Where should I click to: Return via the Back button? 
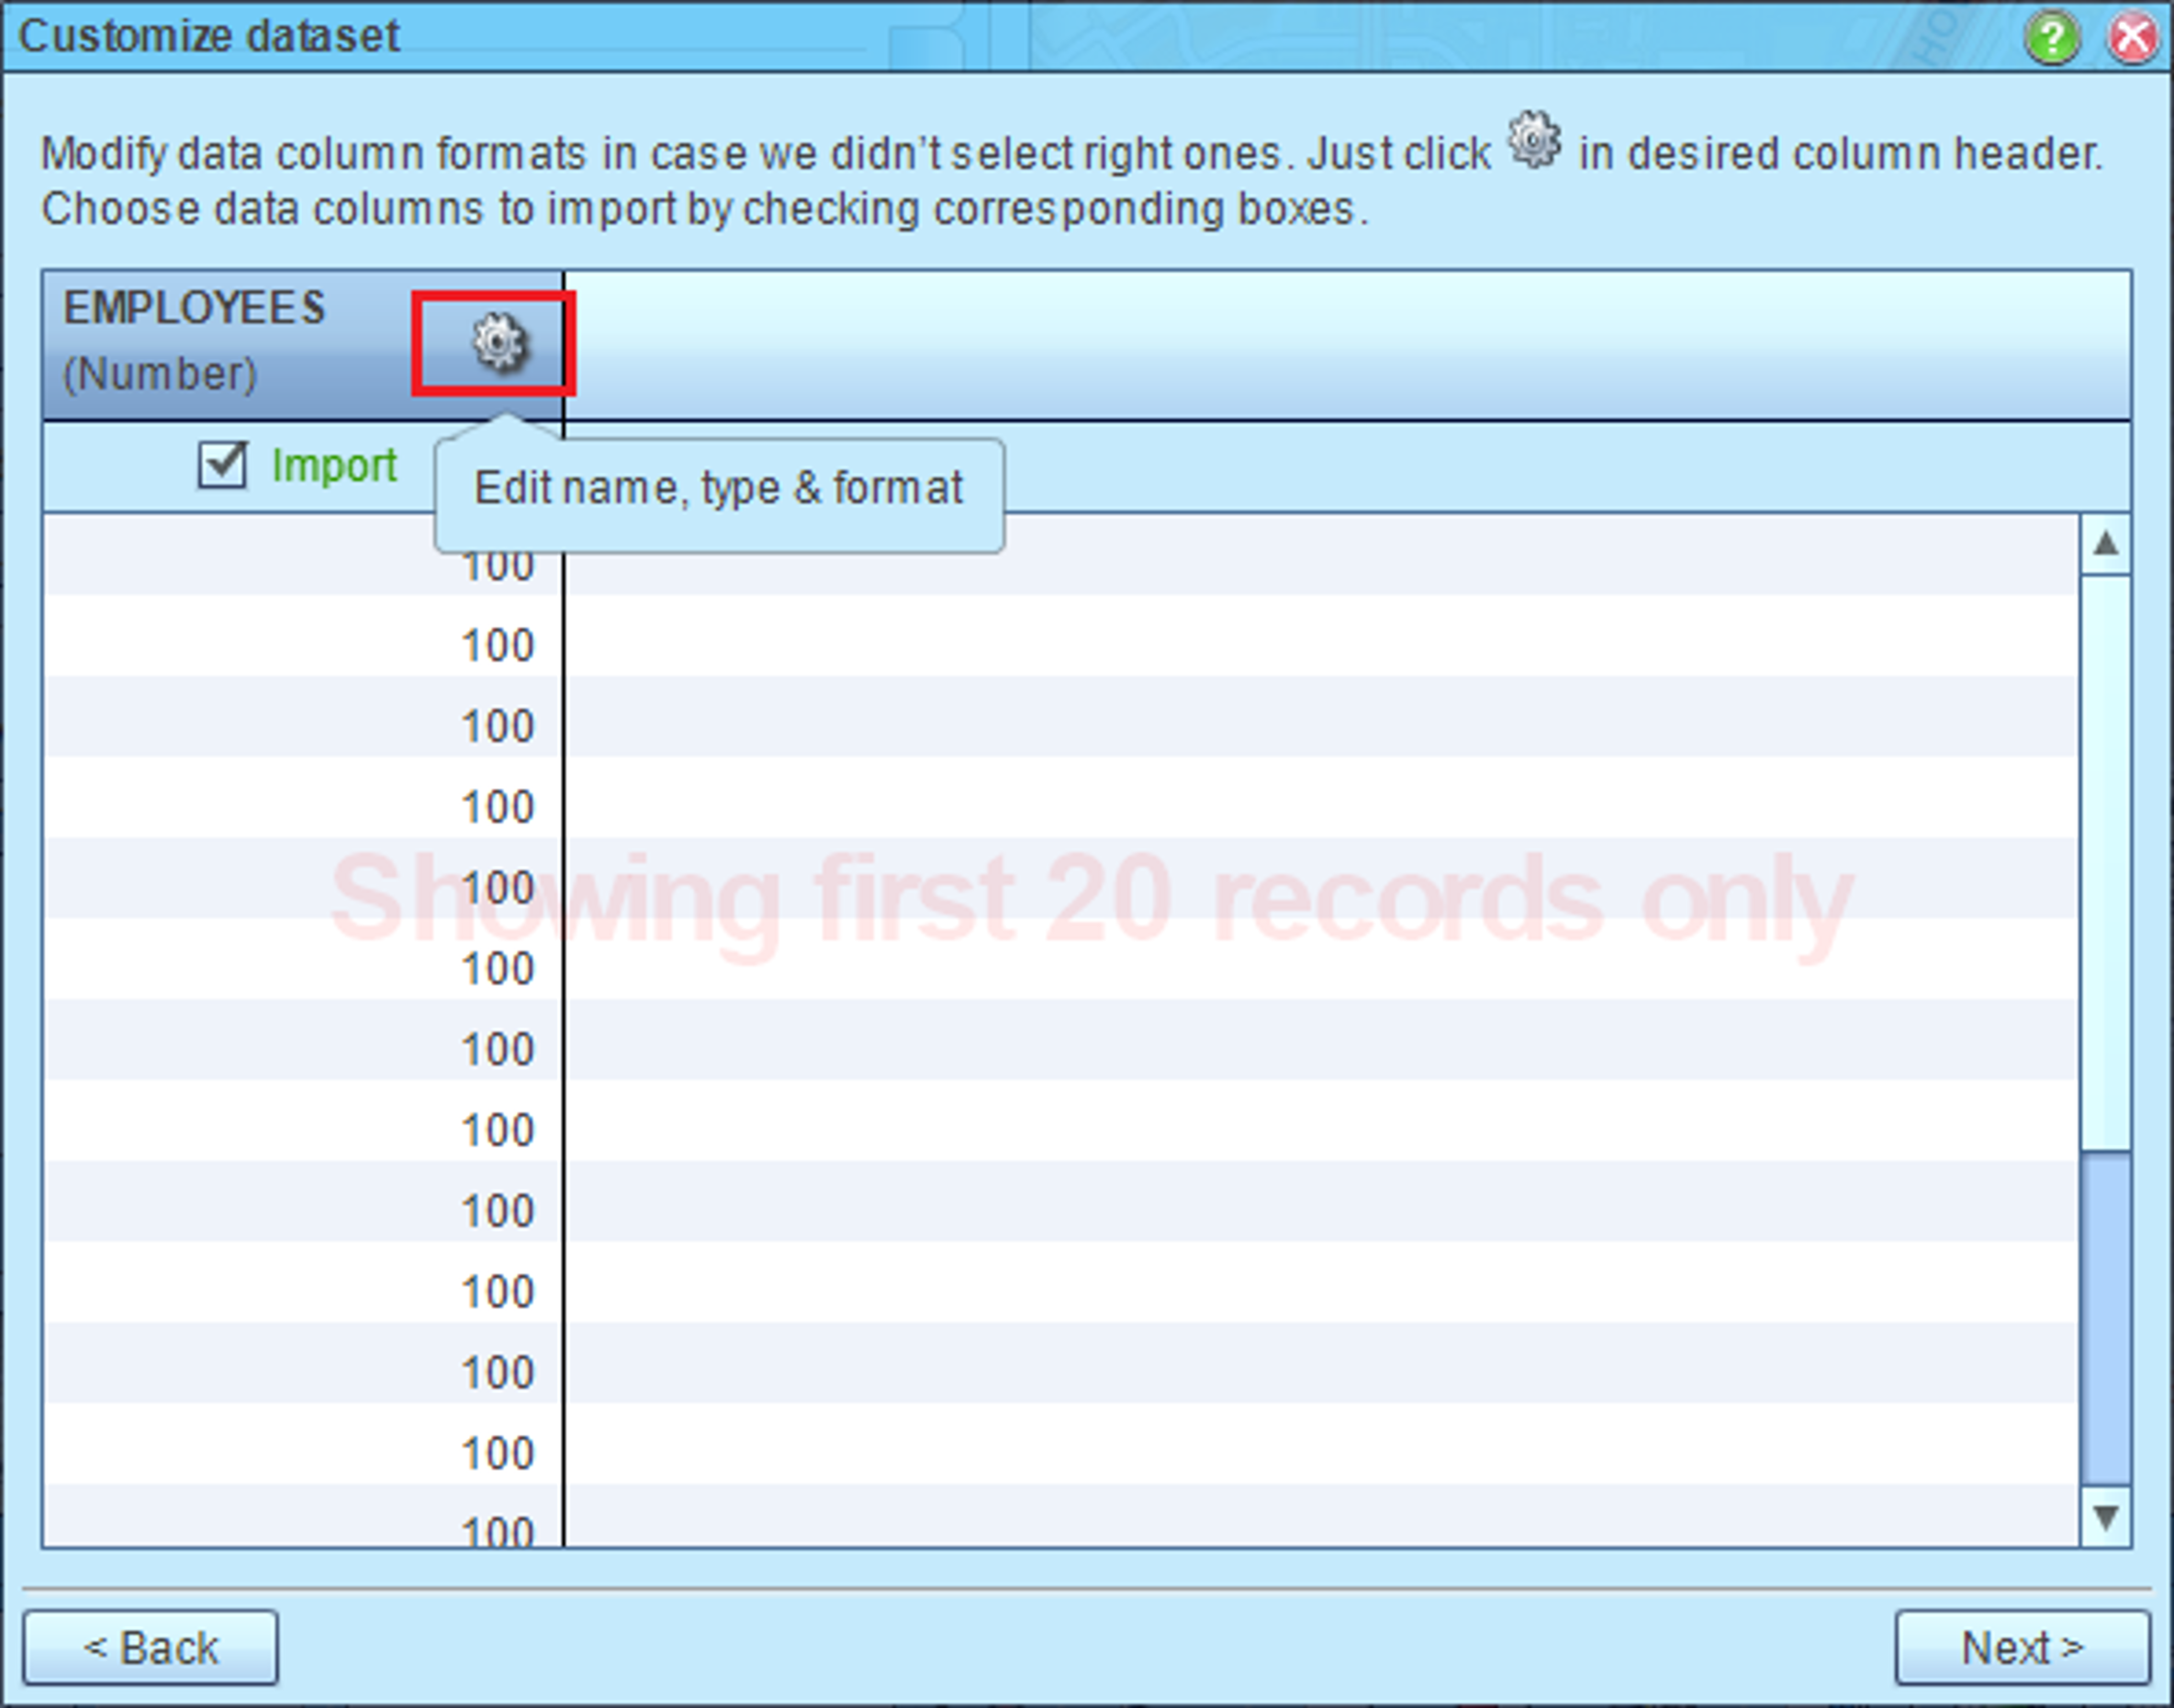click(151, 1647)
